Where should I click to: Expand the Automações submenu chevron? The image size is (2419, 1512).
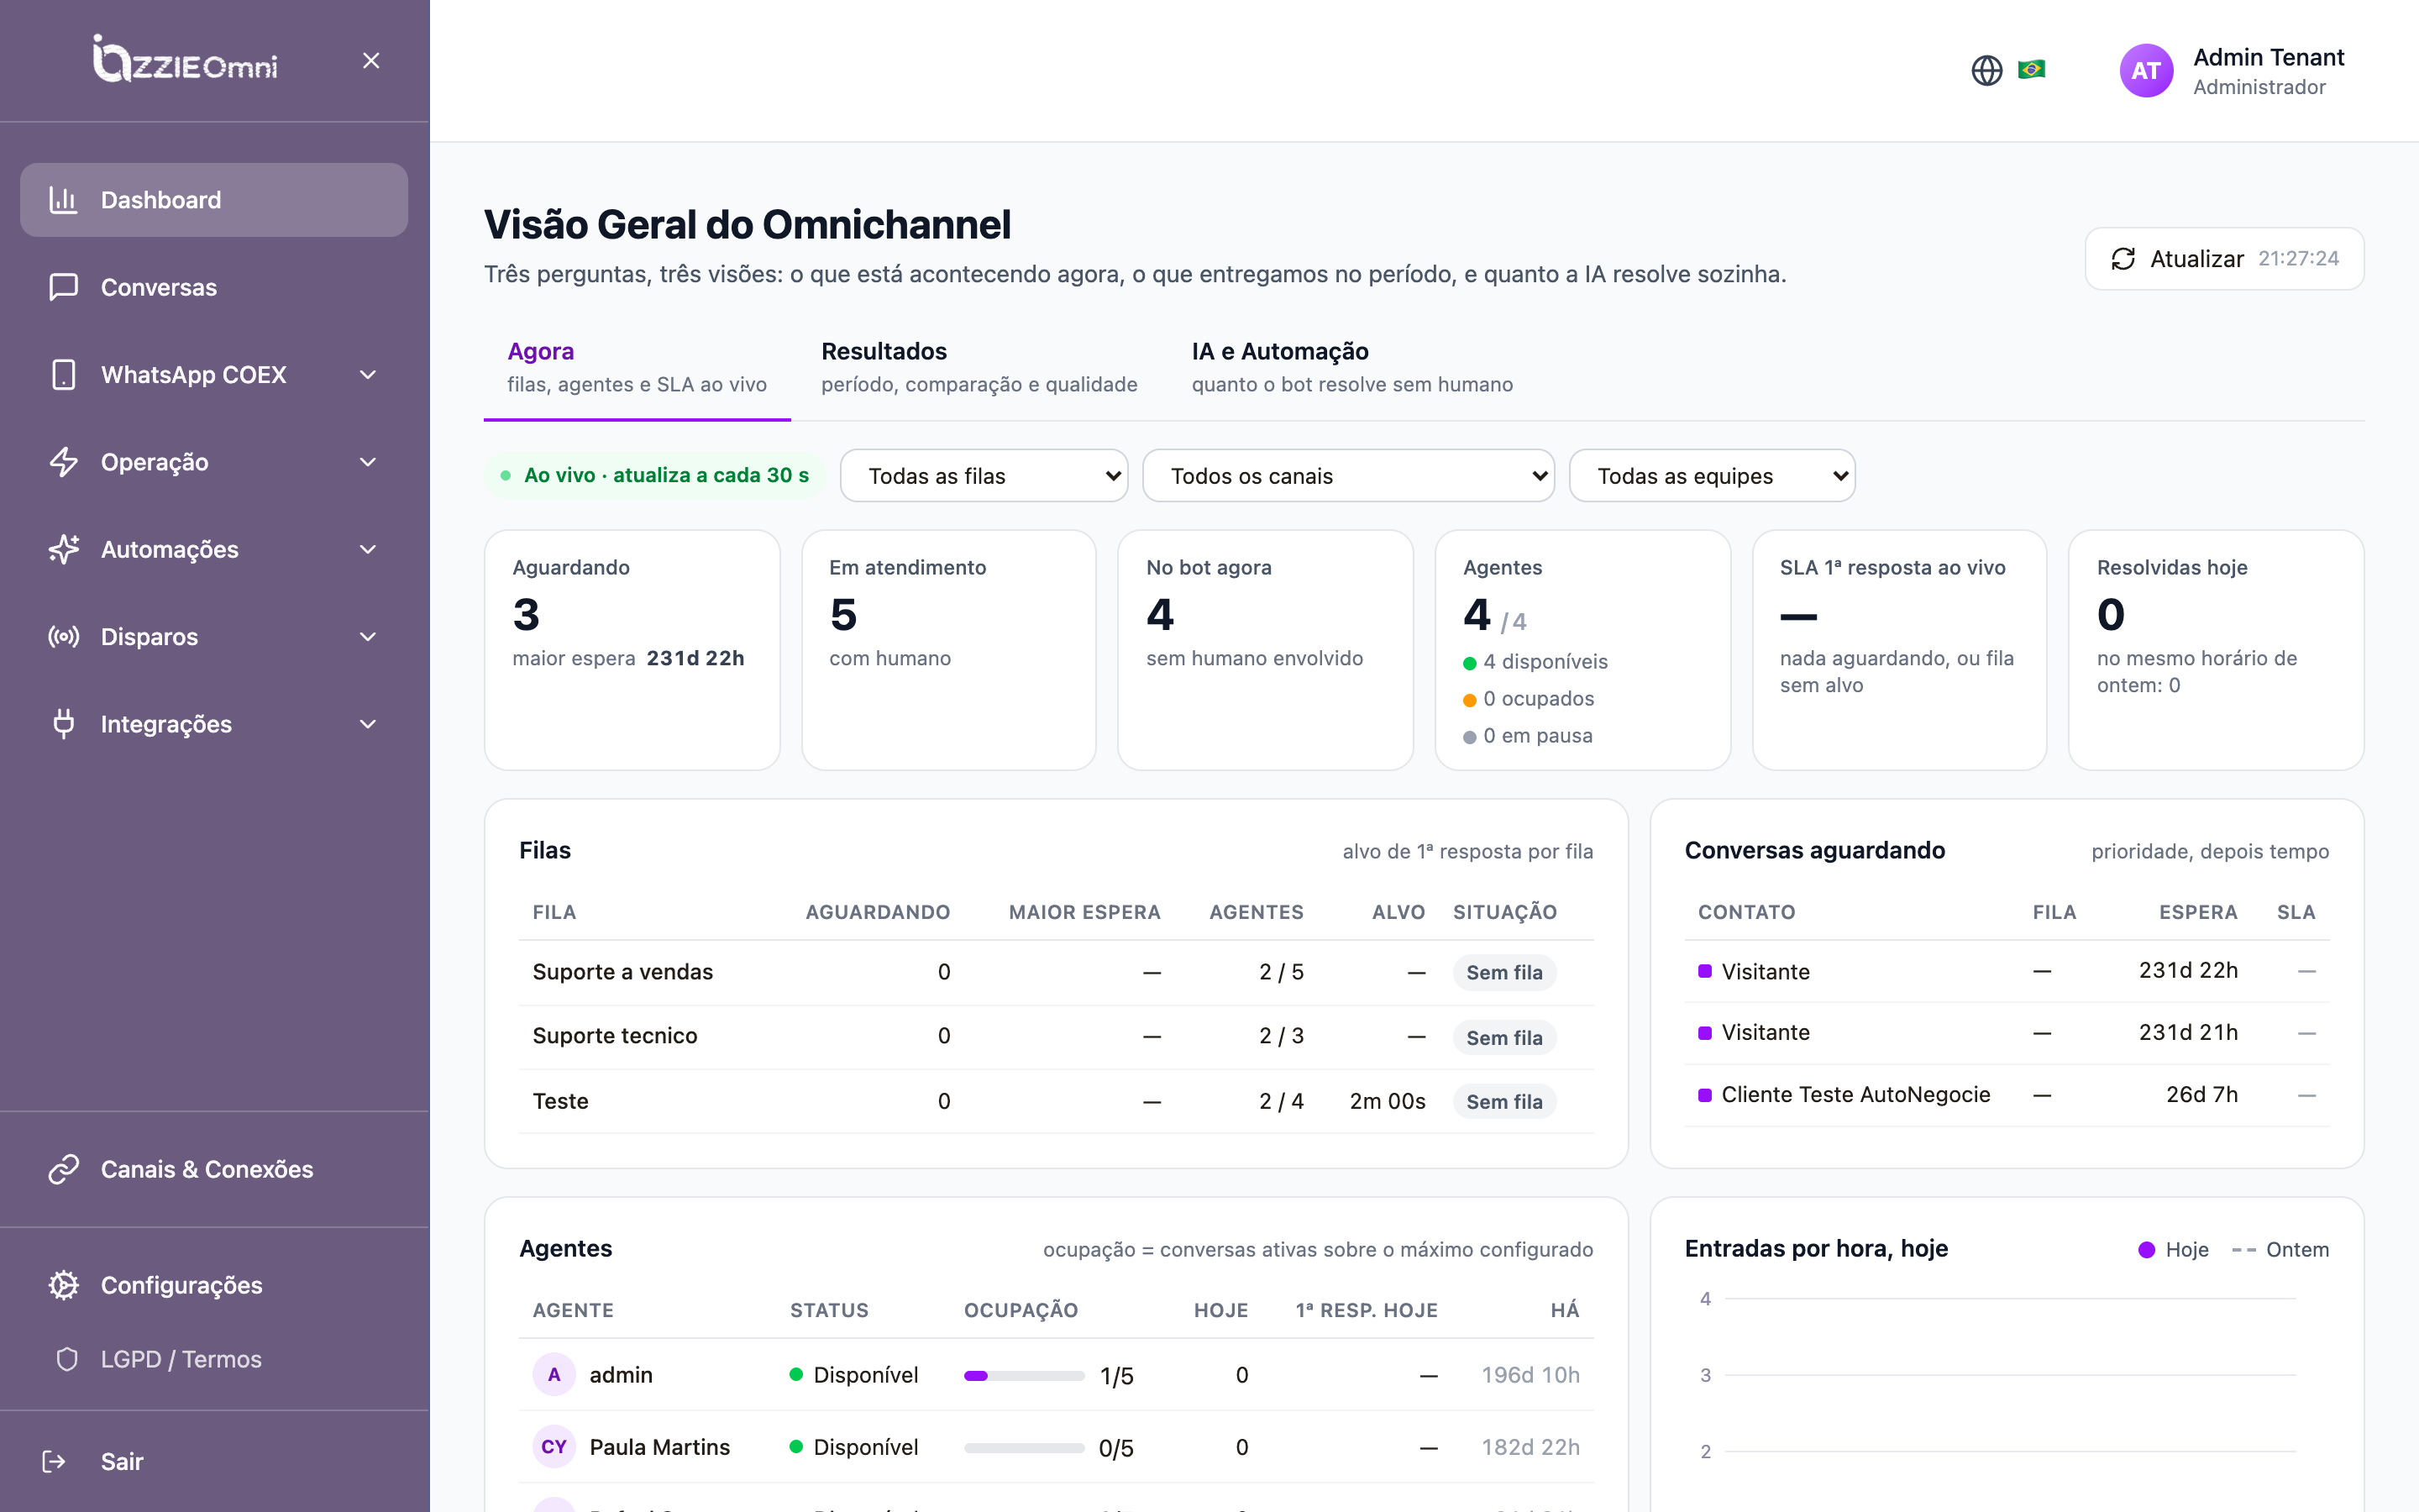368,549
